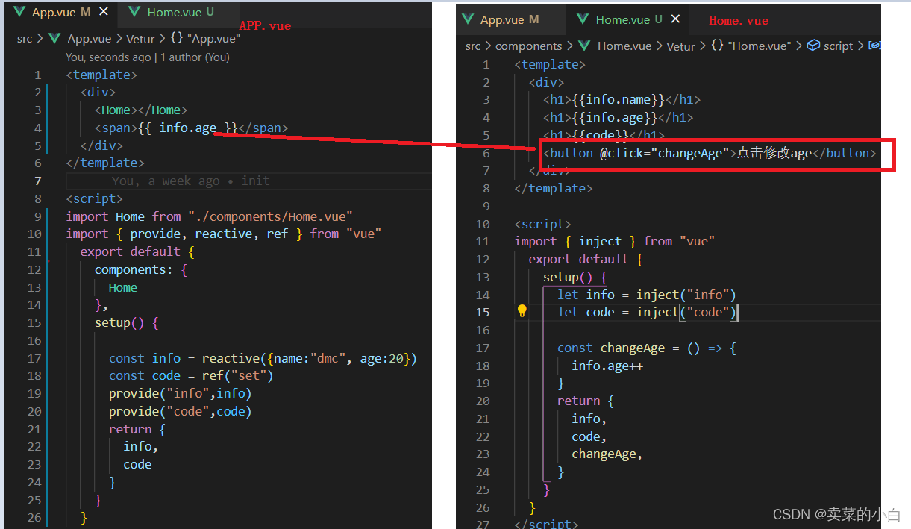Click line number 17 in the left editor gutter

pyautogui.click(x=34, y=358)
